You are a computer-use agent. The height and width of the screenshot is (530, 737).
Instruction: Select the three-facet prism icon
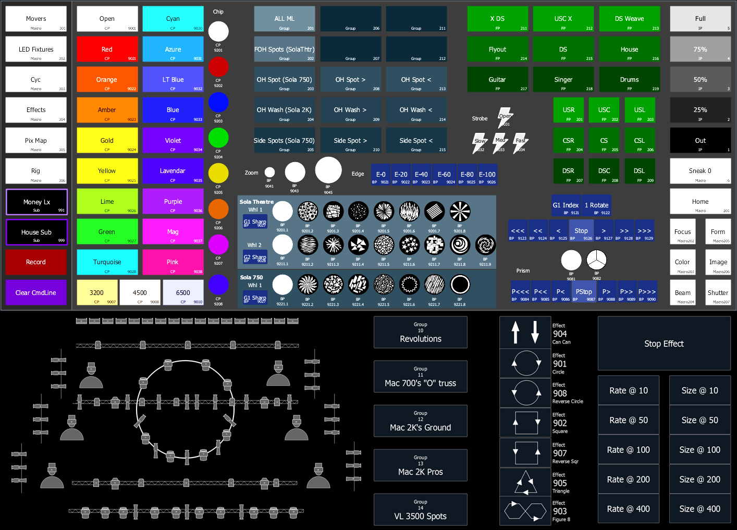[x=596, y=260]
